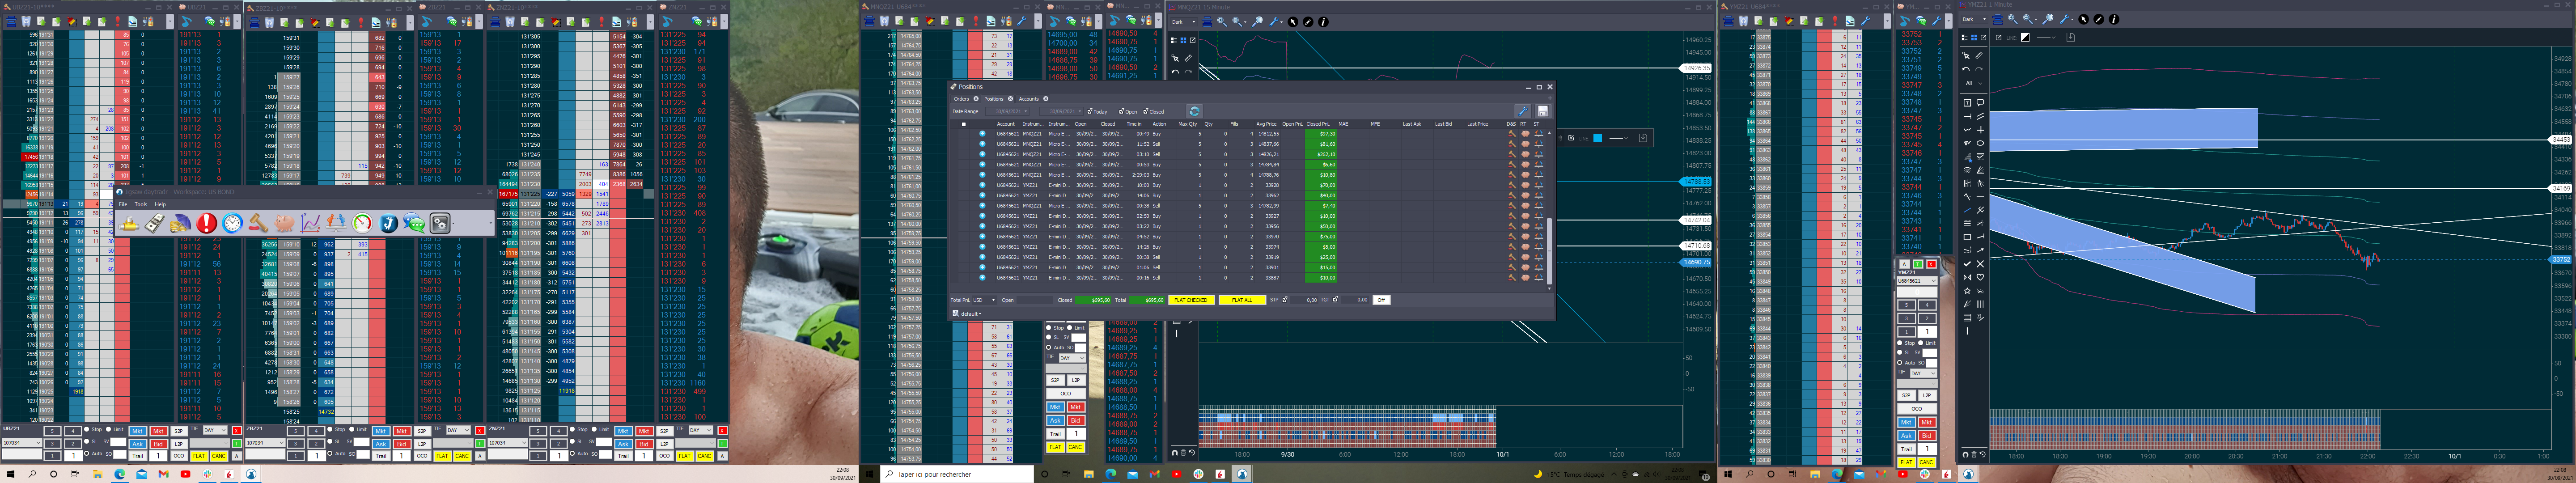The image size is (2576, 483).
Task: Open the clock icon in Jigsaw toolbar
Action: [x=232, y=223]
